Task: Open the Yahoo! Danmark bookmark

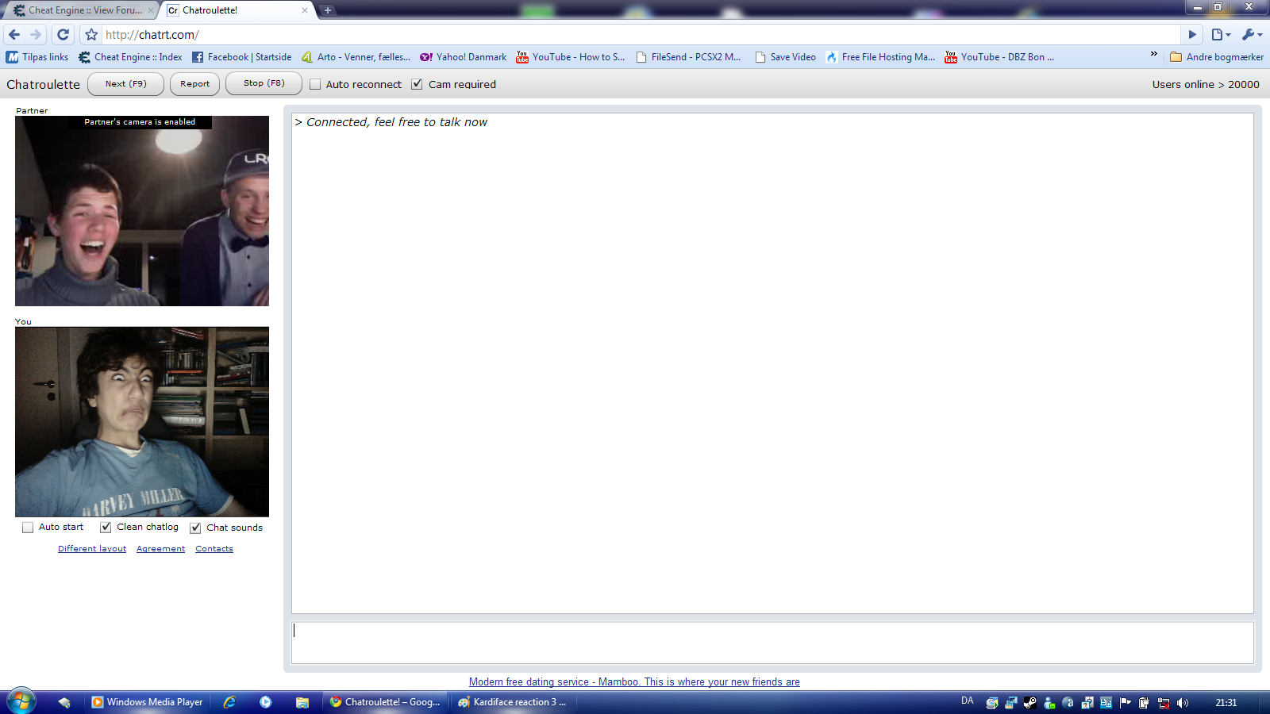Action: (x=464, y=57)
